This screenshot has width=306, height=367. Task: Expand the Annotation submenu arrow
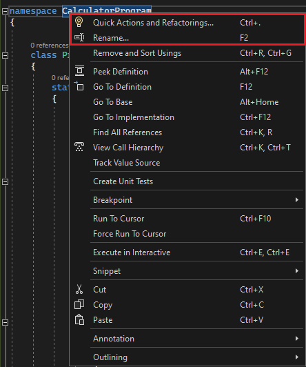(297, 339)
